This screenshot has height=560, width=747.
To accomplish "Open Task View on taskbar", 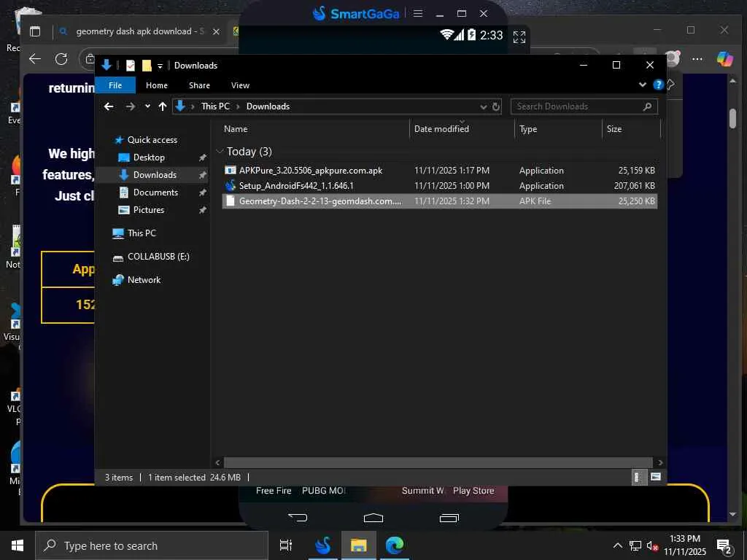I will coord(286,545).
